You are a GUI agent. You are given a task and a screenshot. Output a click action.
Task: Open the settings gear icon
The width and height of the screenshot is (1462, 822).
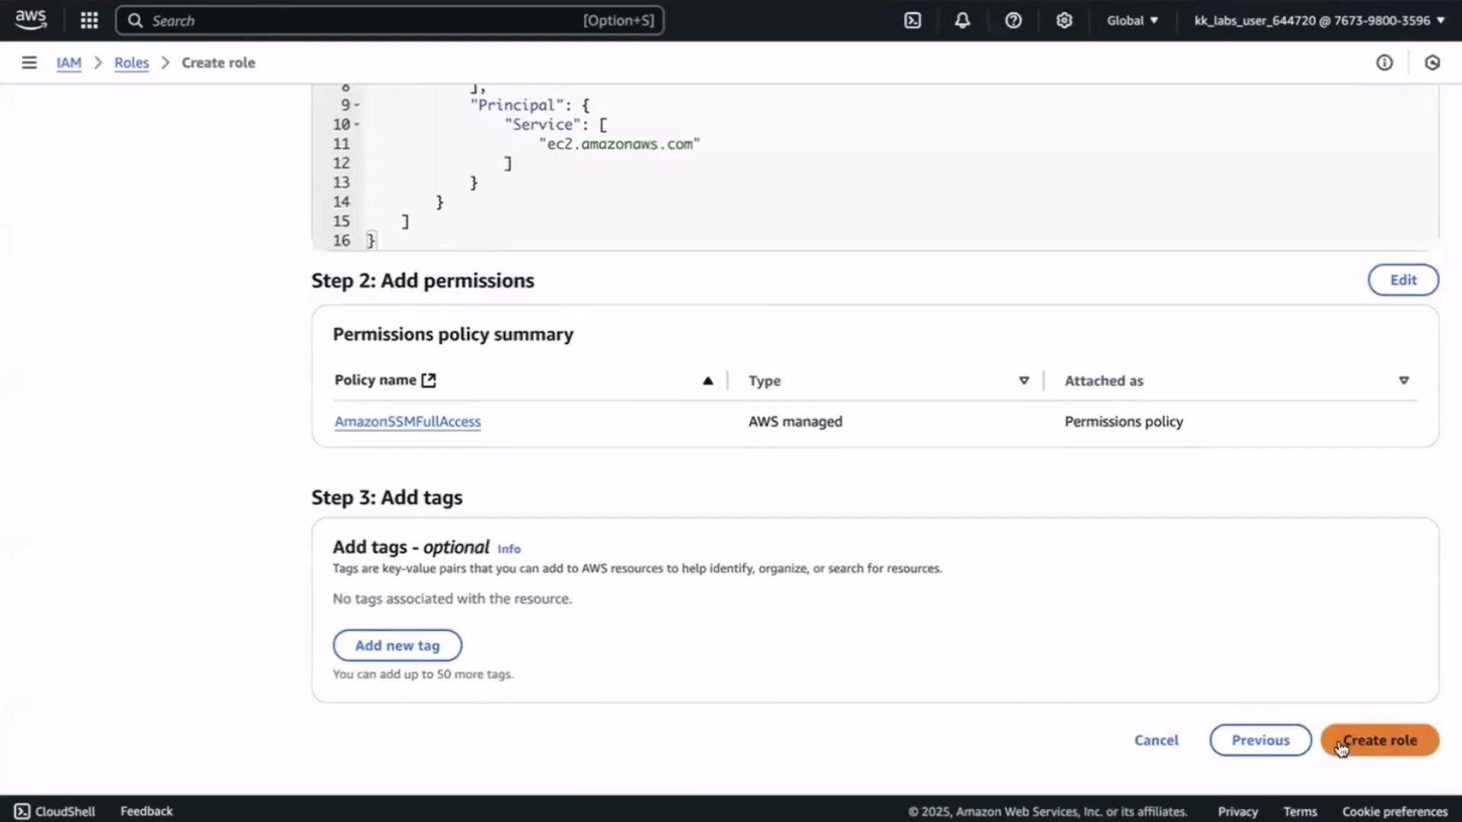1064,21
